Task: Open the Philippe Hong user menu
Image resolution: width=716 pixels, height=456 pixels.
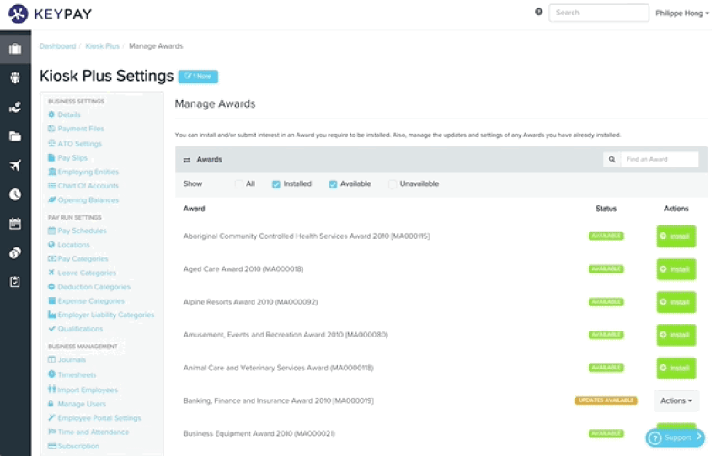Action: (681, 13)
